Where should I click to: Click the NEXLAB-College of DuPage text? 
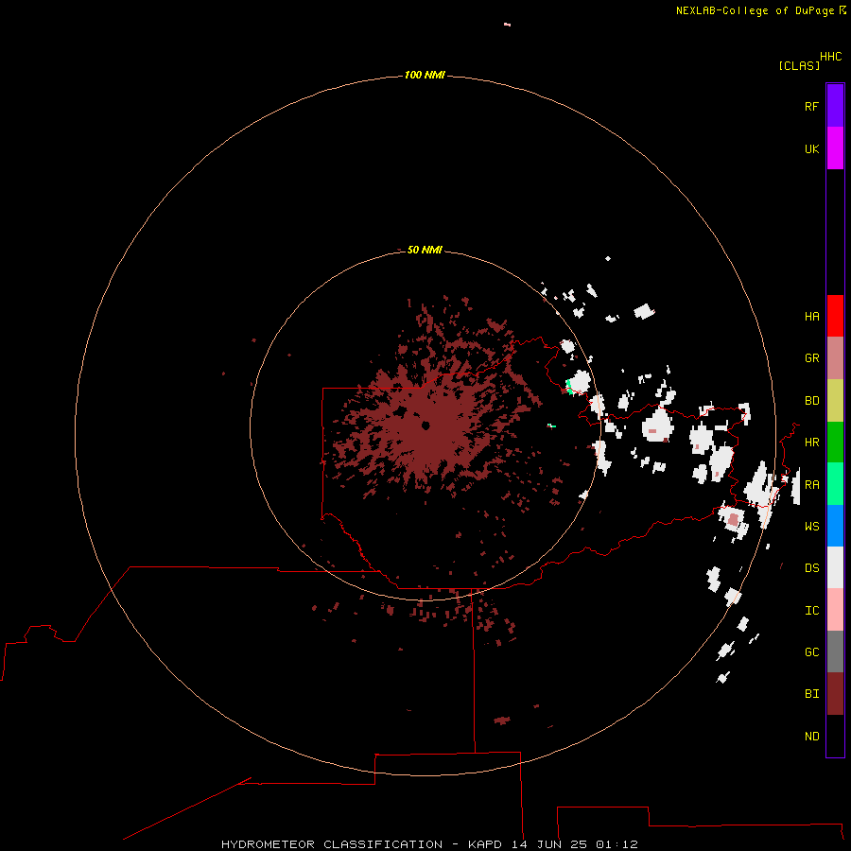(x=755, y=10)
